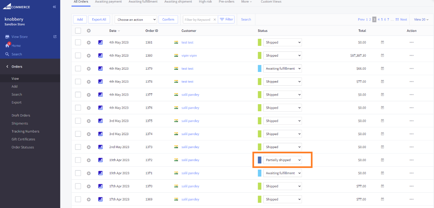434x208 pixels.
Task: Open action menu dots for order 1379
Action: coord(411,69)
